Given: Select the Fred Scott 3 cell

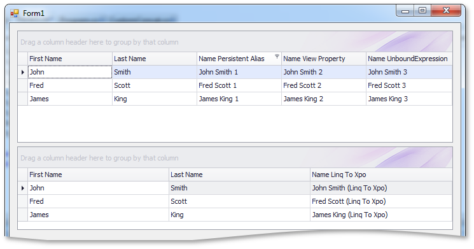Looking at the screenshot, I should click(x=409, y=85).
